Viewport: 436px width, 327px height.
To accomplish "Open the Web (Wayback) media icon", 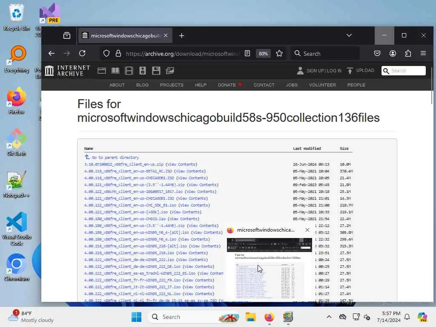I will click(101, 71).
